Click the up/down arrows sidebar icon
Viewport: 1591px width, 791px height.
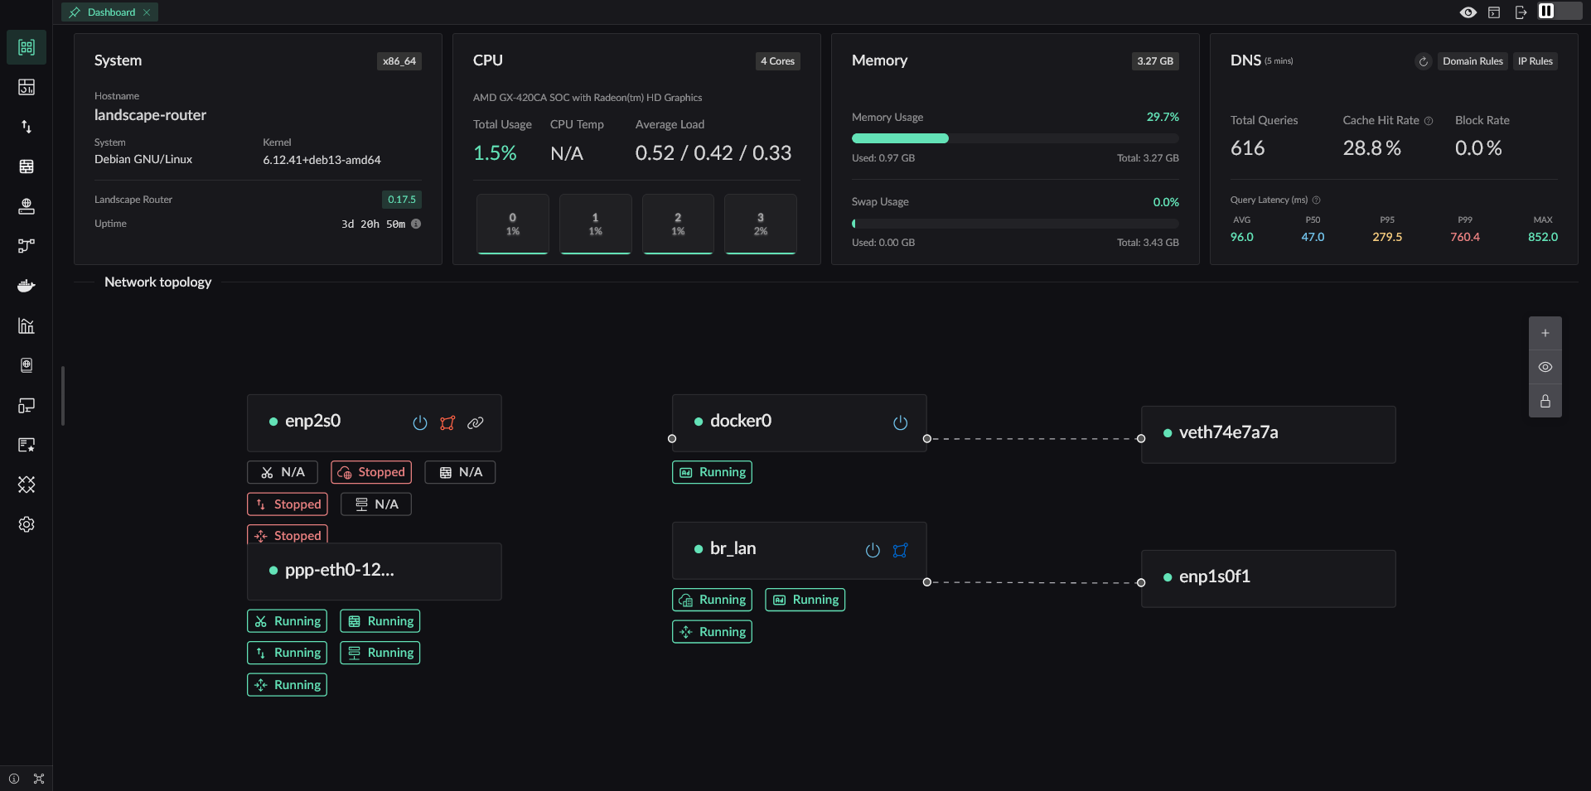(27, 127)
